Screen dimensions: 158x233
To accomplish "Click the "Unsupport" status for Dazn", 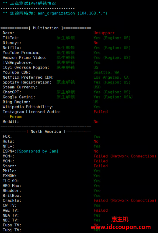I will tap(104, 33).
